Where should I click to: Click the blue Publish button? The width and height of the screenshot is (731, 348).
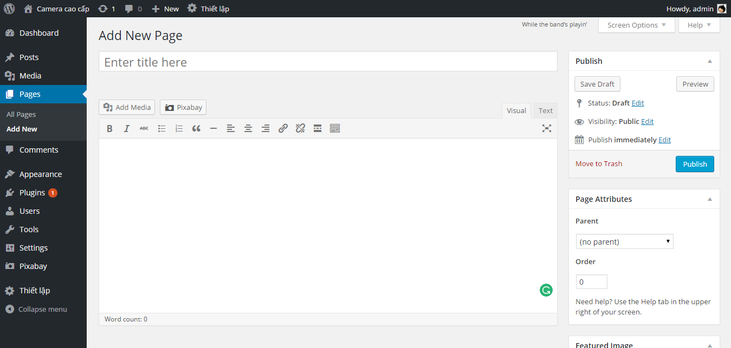pyautogui.click(x=695, y=164)
